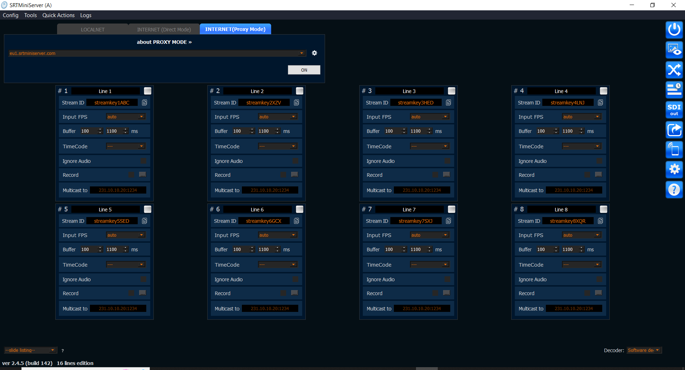Open Line 7 Input FPS dropdown
Image resolution: width=685 pixels, height=370 pixels.
[x=430, y=235]
